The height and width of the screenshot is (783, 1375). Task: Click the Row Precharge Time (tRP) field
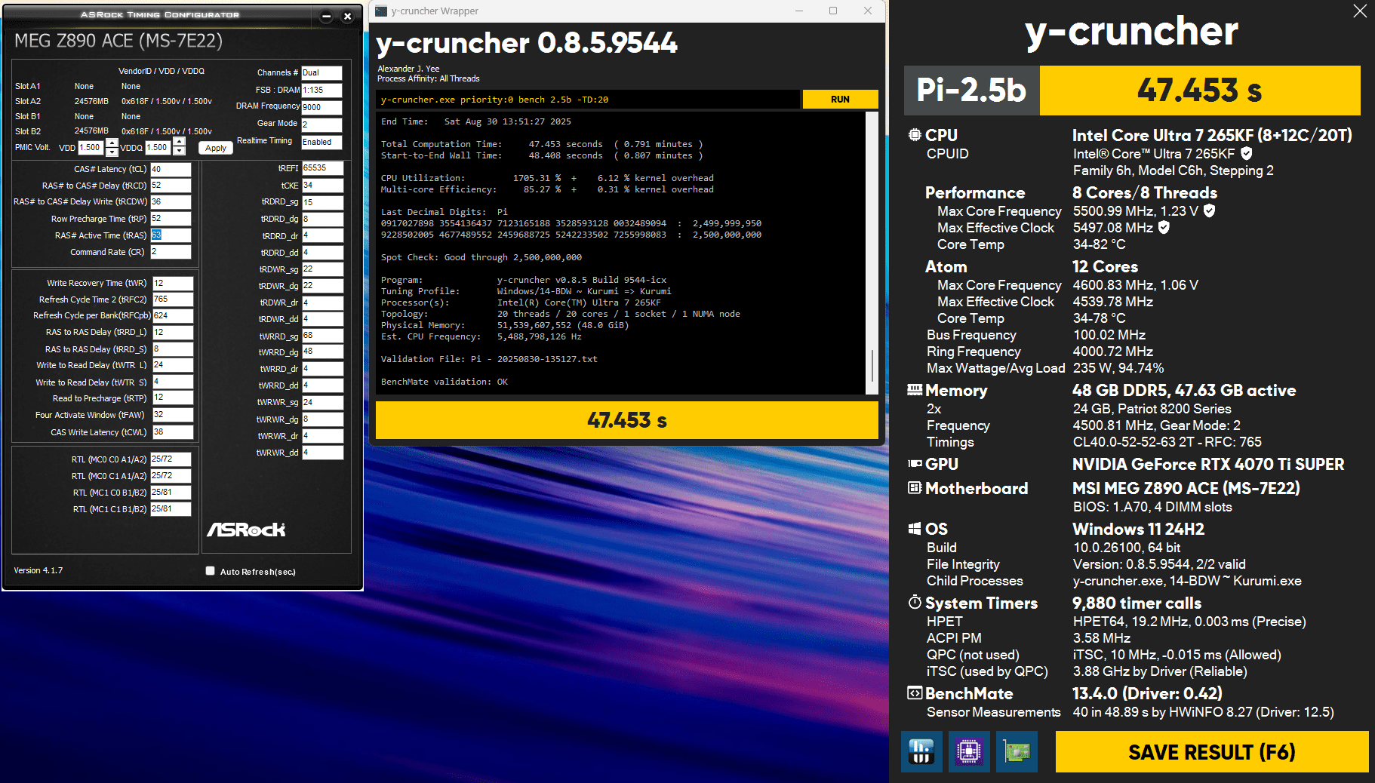tap(171, 219)
